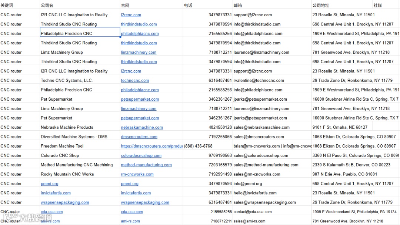Open invictafortis.com link in 公司名 column
This screenshot has height=225, width=400.
(56, 193)
